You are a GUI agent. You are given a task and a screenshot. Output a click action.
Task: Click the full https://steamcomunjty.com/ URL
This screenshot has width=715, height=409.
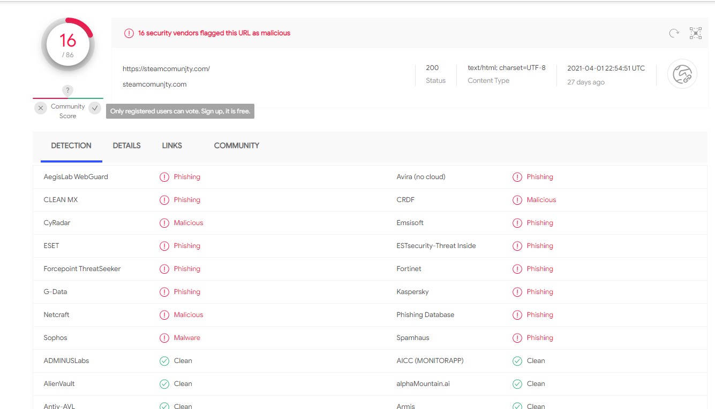166,69
